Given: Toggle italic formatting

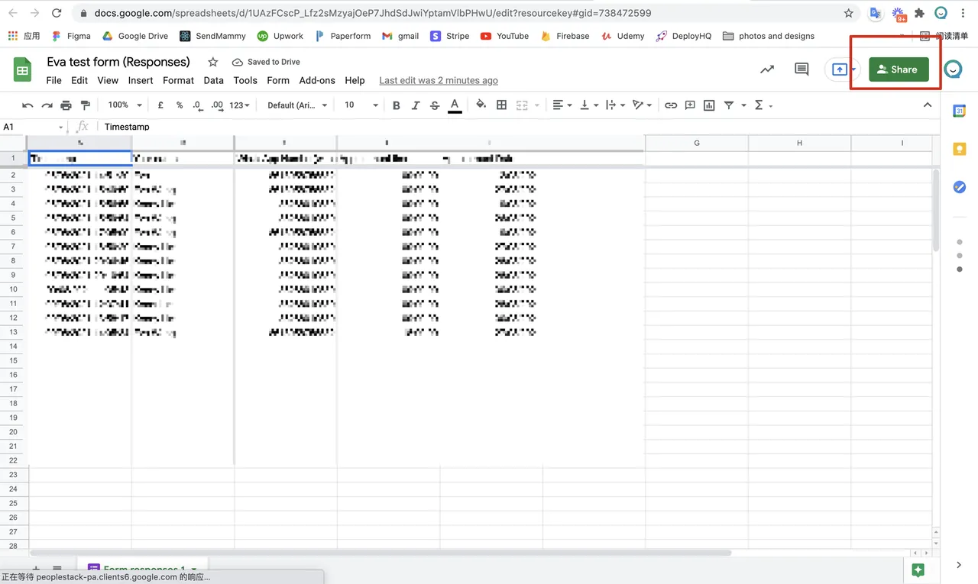Looking at the screenshot, I should [x=416, y=105].
